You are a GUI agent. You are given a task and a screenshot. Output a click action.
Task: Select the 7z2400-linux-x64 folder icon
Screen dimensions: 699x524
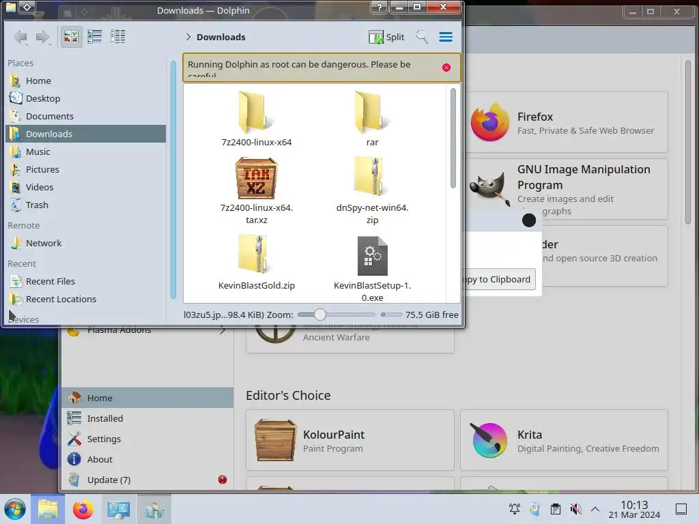256,113
